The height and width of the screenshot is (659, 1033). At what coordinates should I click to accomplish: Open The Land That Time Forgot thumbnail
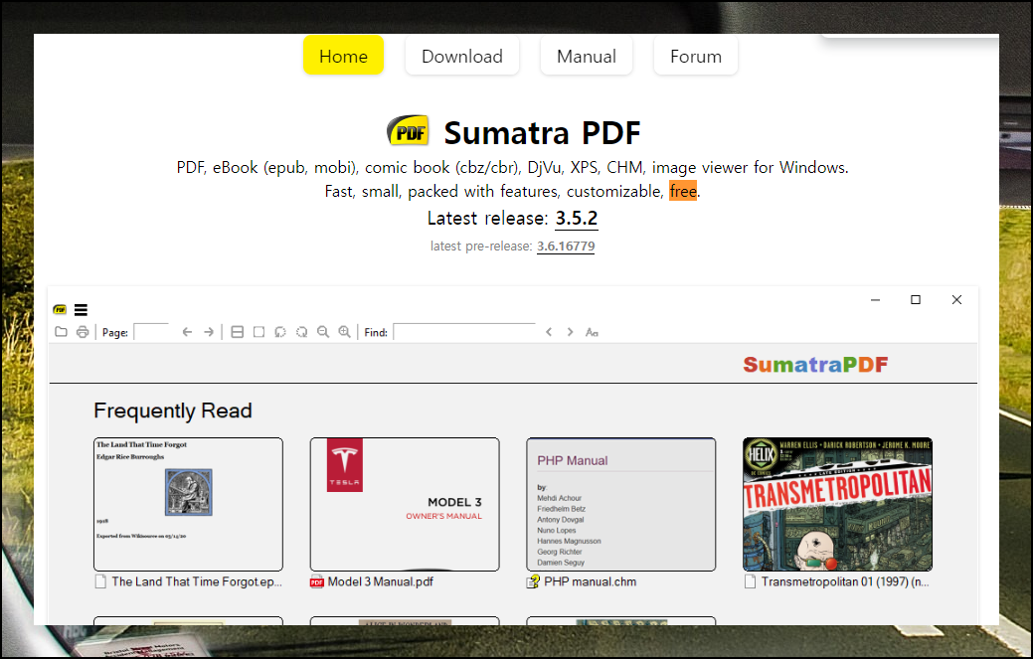189,504
